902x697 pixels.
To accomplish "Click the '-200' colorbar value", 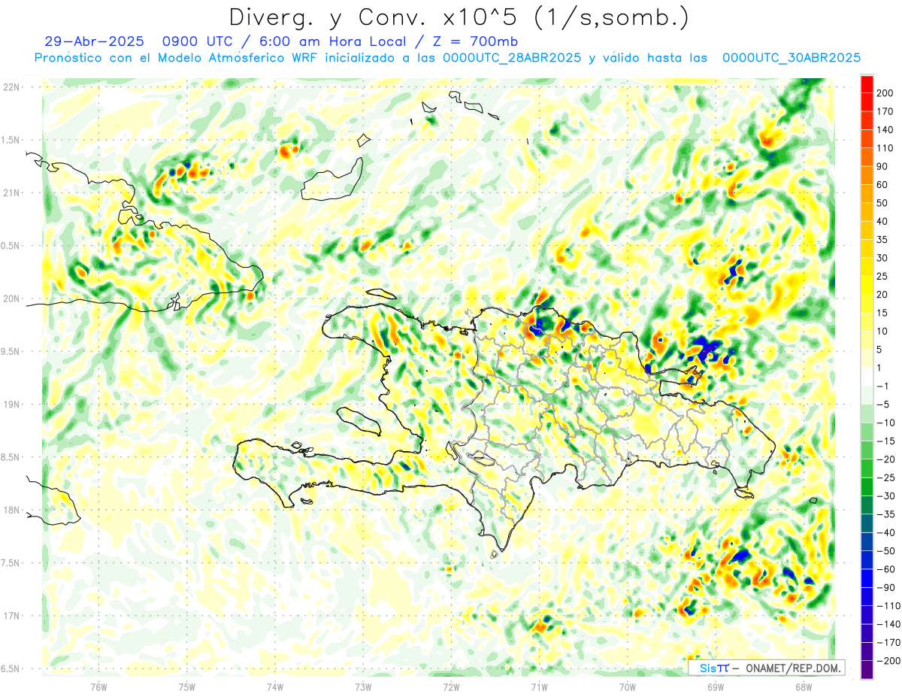I will [x=888, y=661].
